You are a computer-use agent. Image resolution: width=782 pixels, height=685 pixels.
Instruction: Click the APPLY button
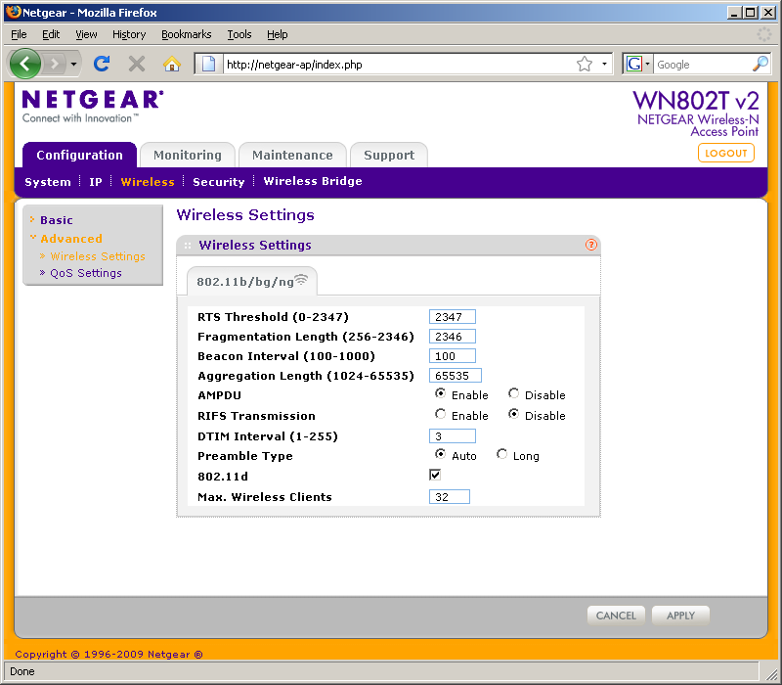tap(680, 616)
